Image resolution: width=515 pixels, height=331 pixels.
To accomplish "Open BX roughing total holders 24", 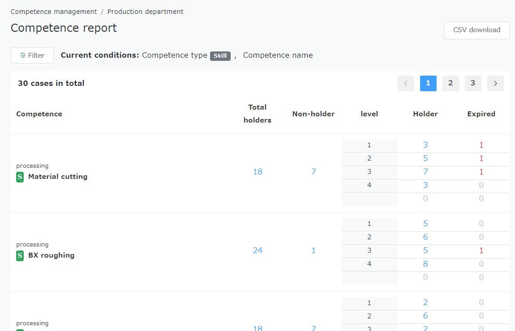I will point(257,250).
